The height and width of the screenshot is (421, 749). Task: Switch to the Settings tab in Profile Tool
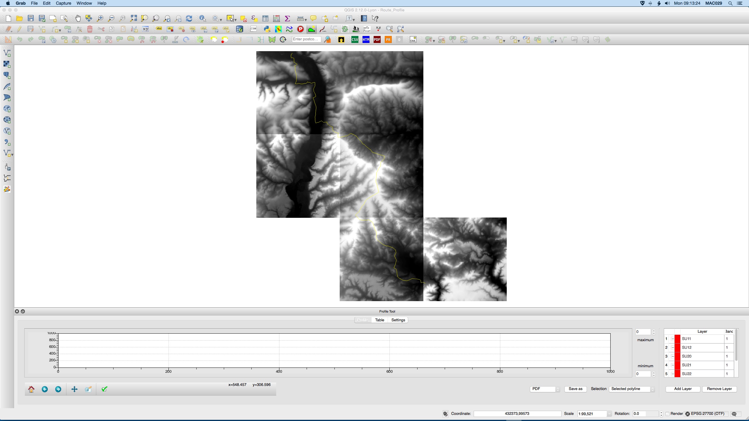click(x=398, y=320)
